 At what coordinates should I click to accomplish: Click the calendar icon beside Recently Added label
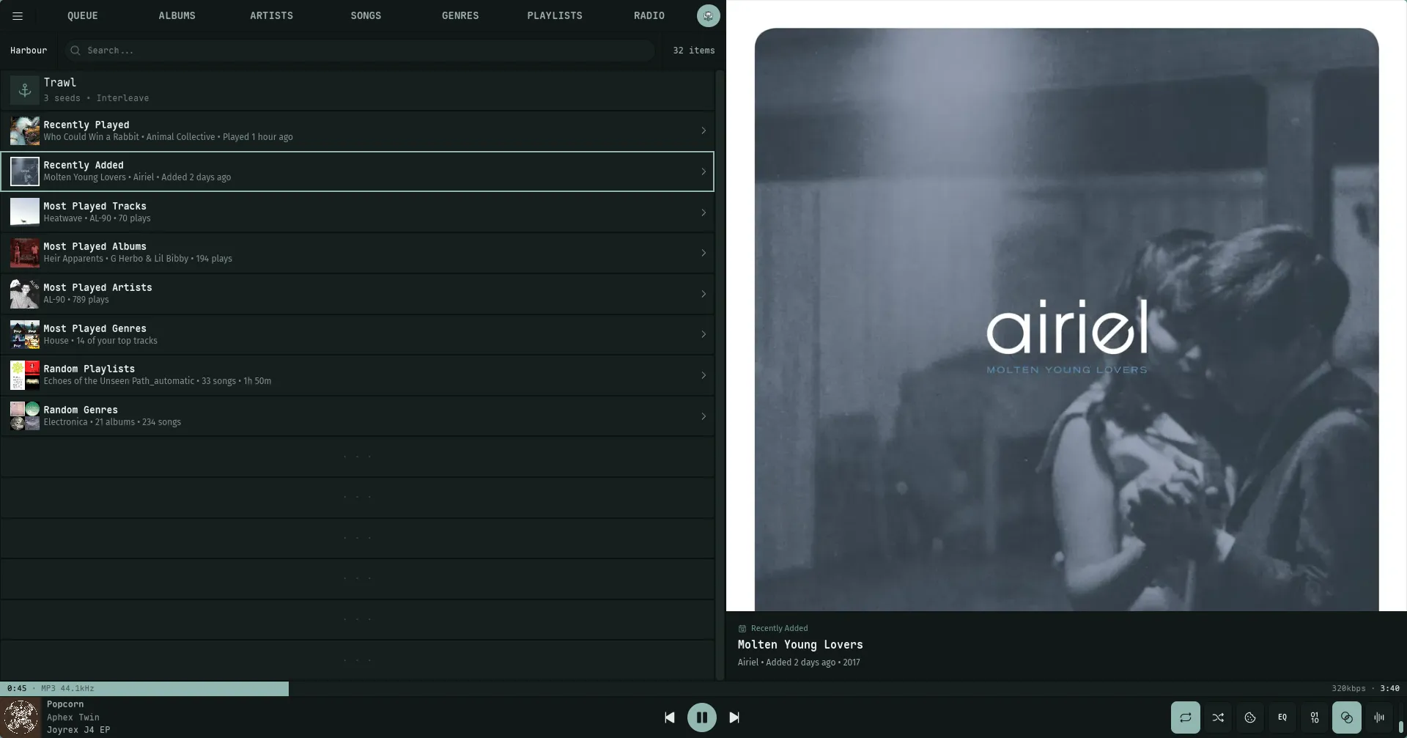point(742,629)
